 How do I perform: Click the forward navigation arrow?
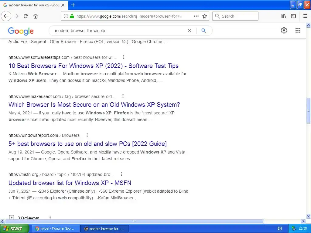[16, 16]
